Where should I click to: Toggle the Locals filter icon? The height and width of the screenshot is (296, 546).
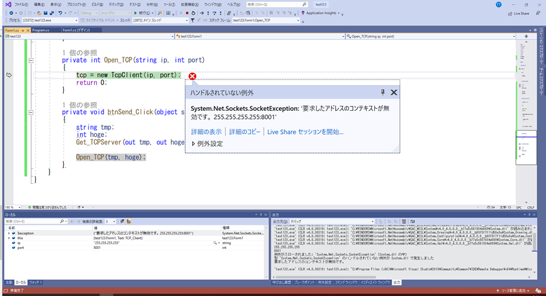(122, 221)
